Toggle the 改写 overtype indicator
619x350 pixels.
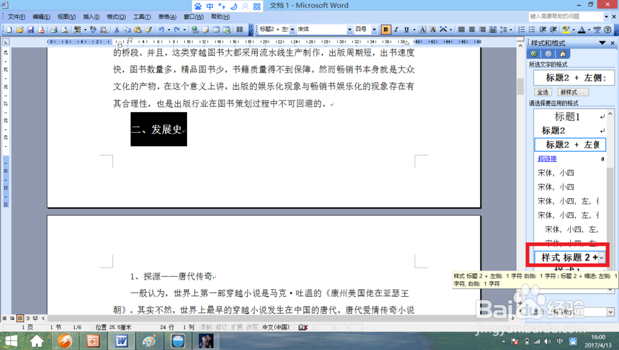pos(252,327)
